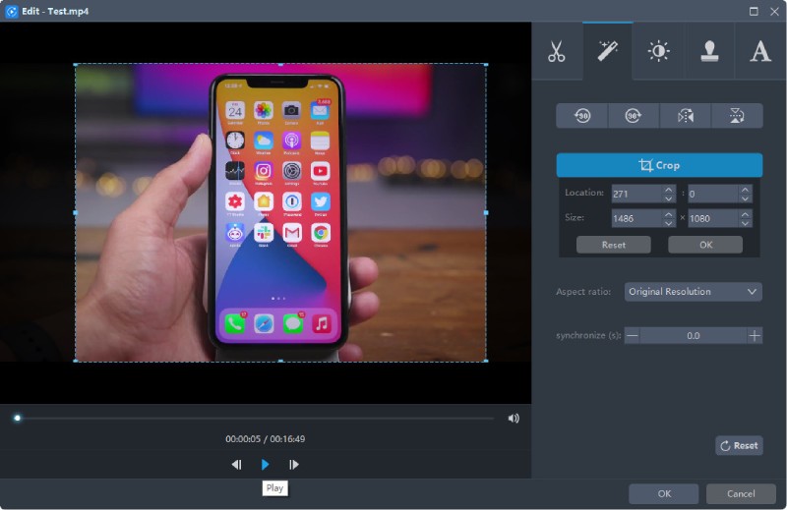Increase the Location X value 271

tap(669, 190)
